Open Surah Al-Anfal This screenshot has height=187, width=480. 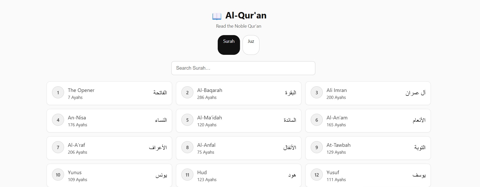coord(238,148)
